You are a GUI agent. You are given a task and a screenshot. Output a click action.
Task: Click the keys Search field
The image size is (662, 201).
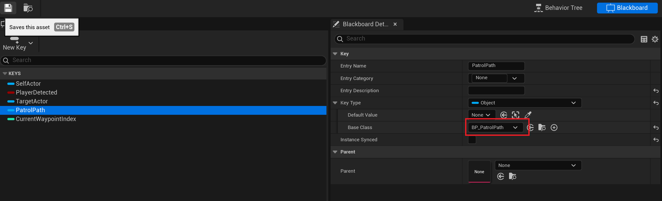163,60
